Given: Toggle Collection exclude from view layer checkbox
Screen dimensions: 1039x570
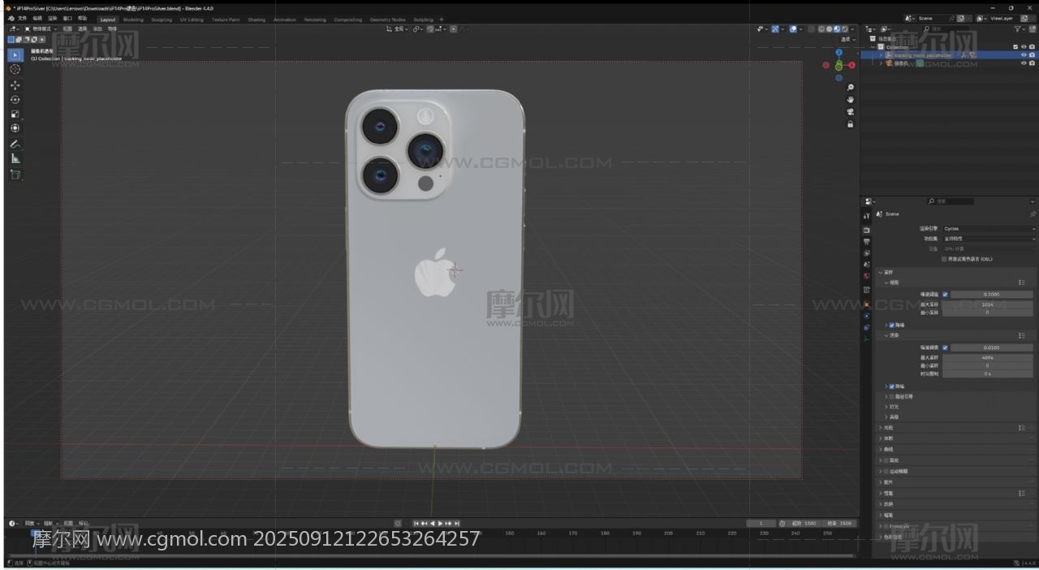Looking at the screenshot, I should click(1015, 47).
